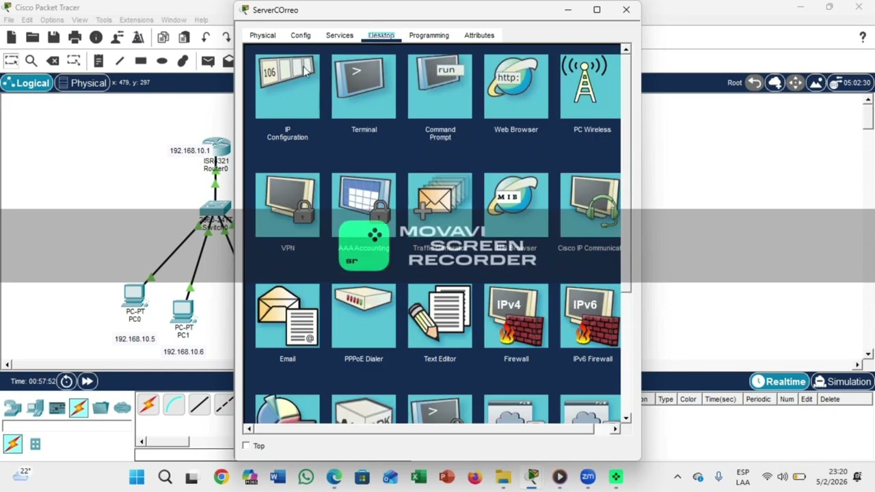This screenshot has height=492, width=875.
Task: Click the Undo arrow in toolbar
Action: [x=206, y=38]
